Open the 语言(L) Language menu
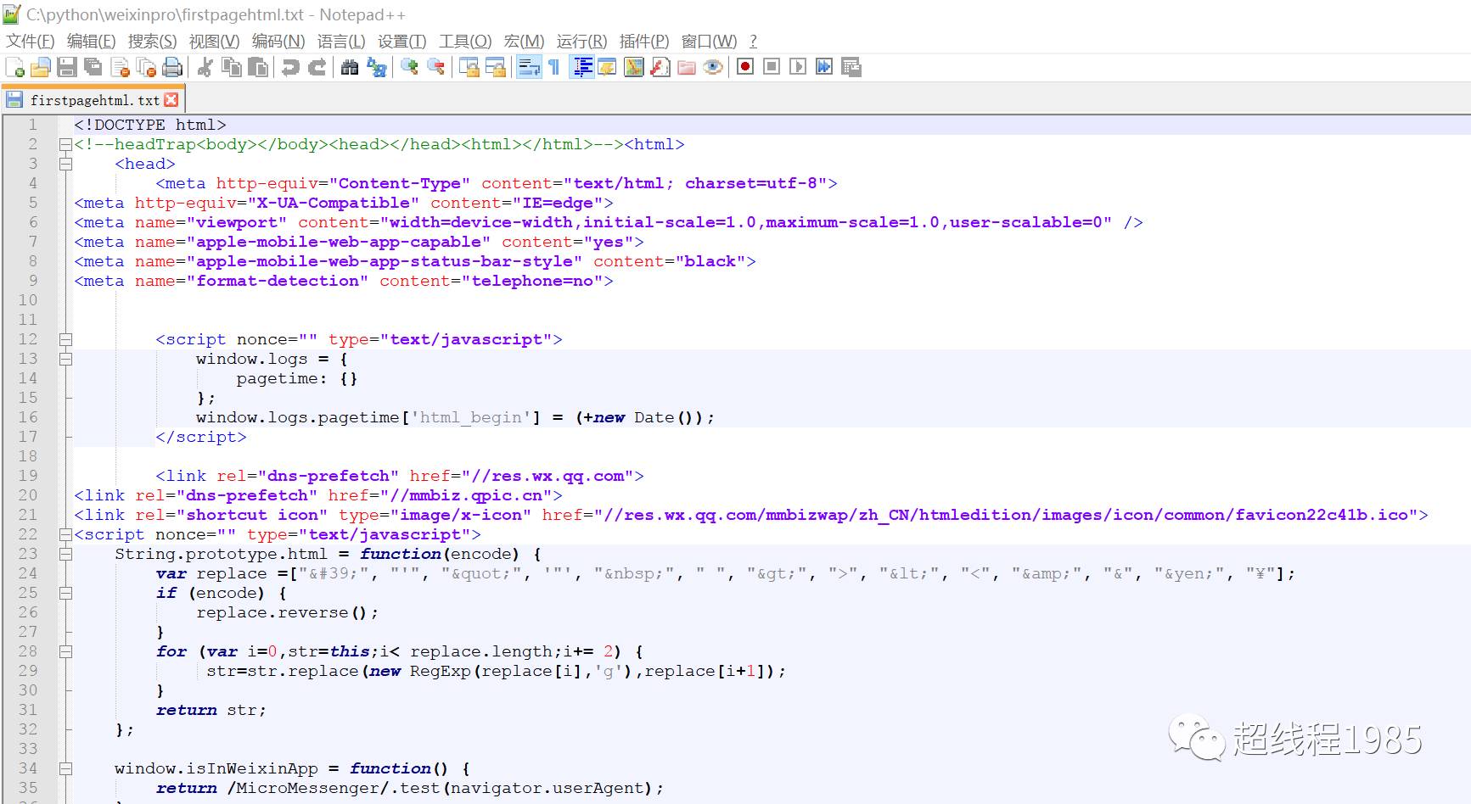 point(341,41)
